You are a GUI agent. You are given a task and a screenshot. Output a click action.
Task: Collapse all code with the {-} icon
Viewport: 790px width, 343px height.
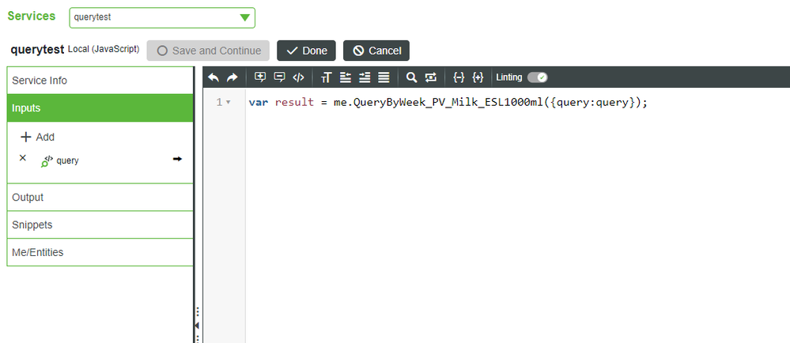pos(459,77)
